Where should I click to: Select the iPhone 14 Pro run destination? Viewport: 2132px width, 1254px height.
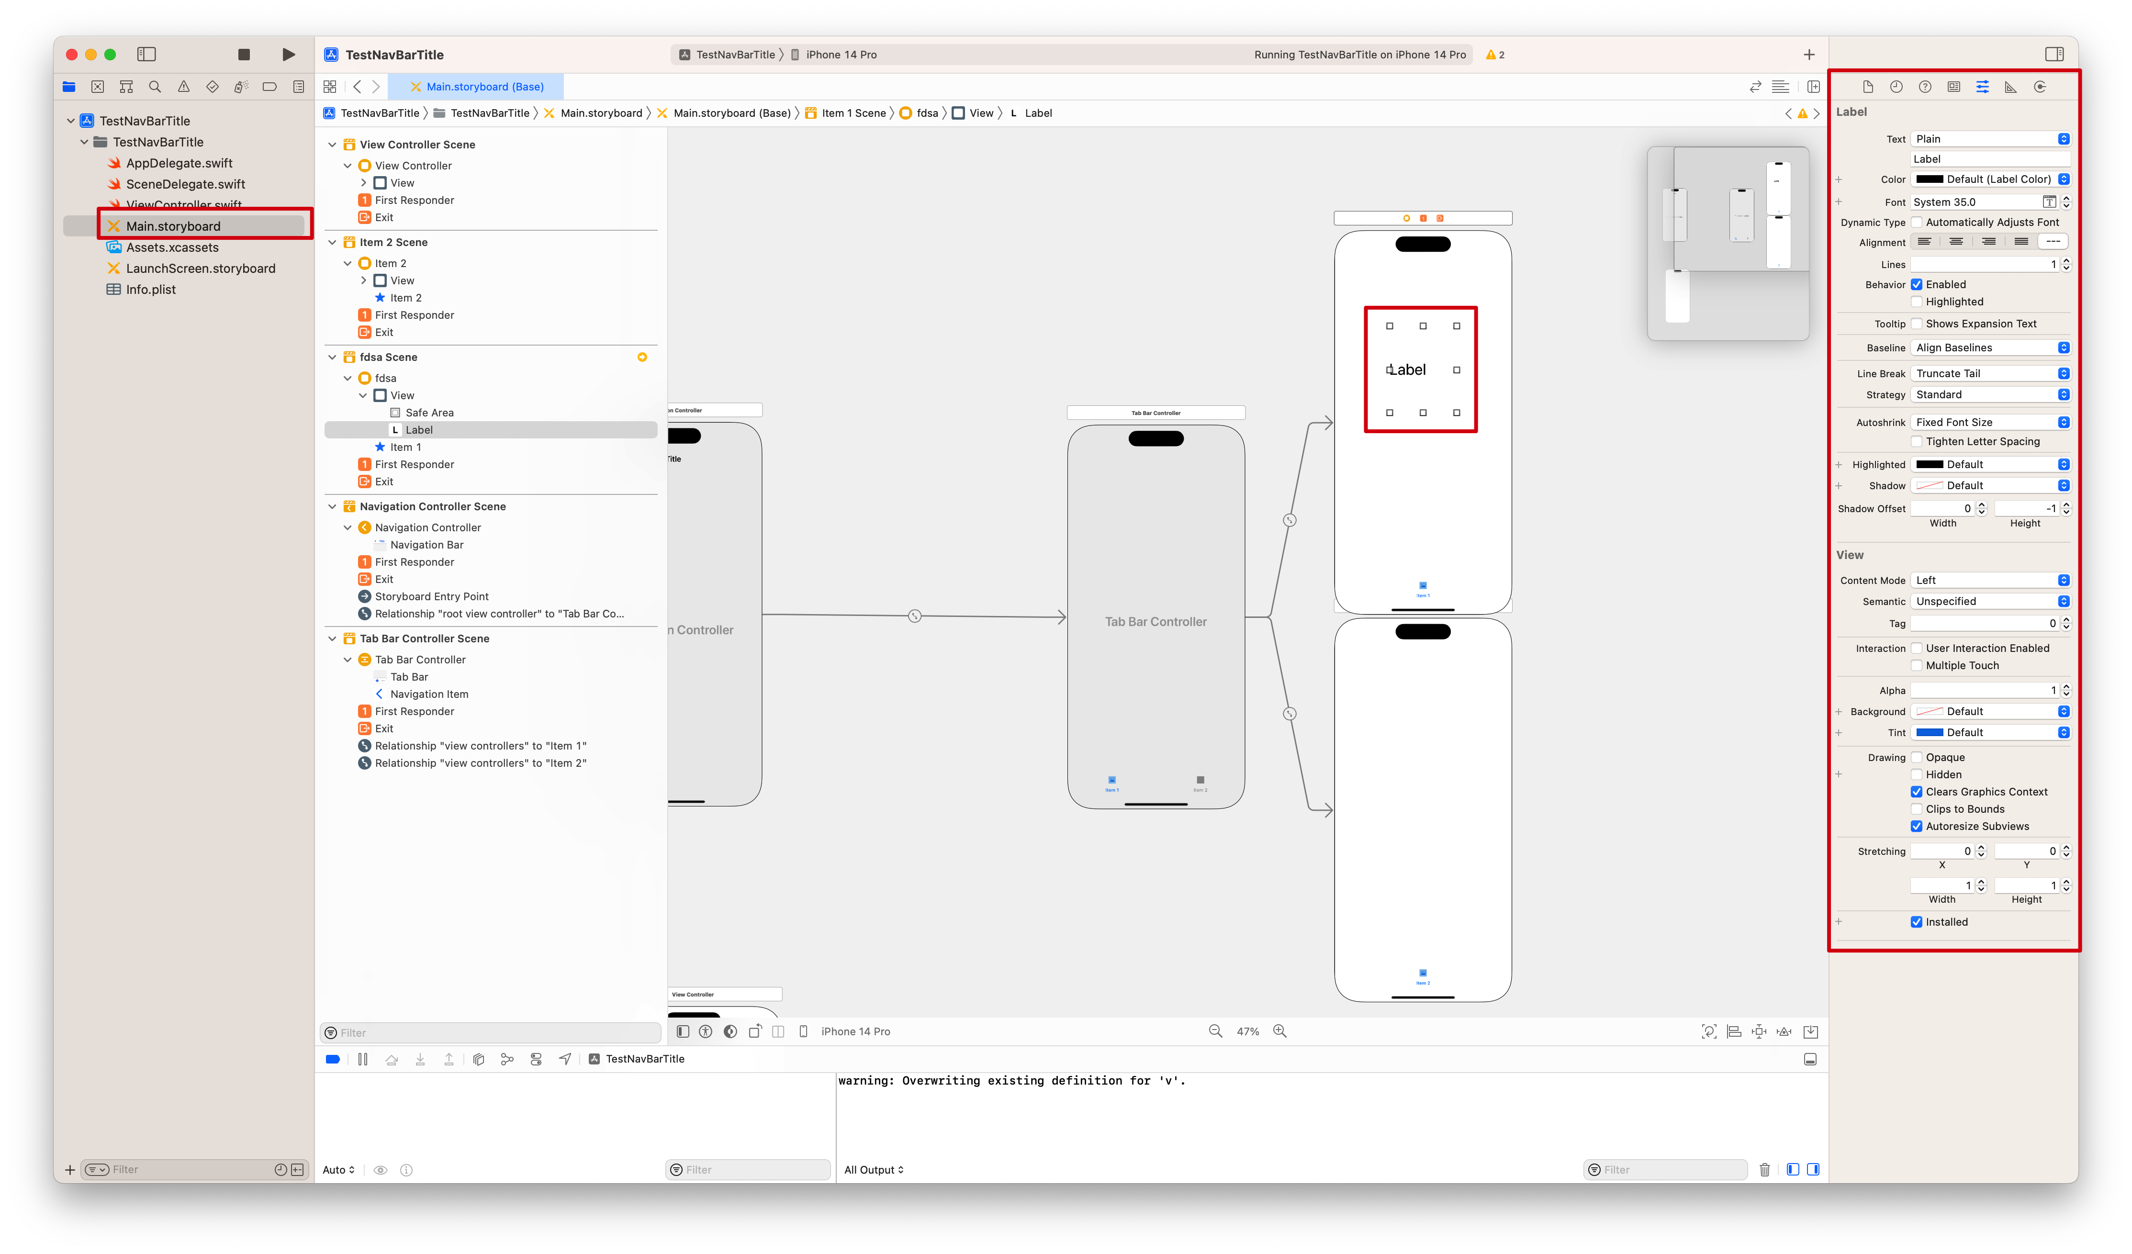pyautogui.click(x=833, y=54)
